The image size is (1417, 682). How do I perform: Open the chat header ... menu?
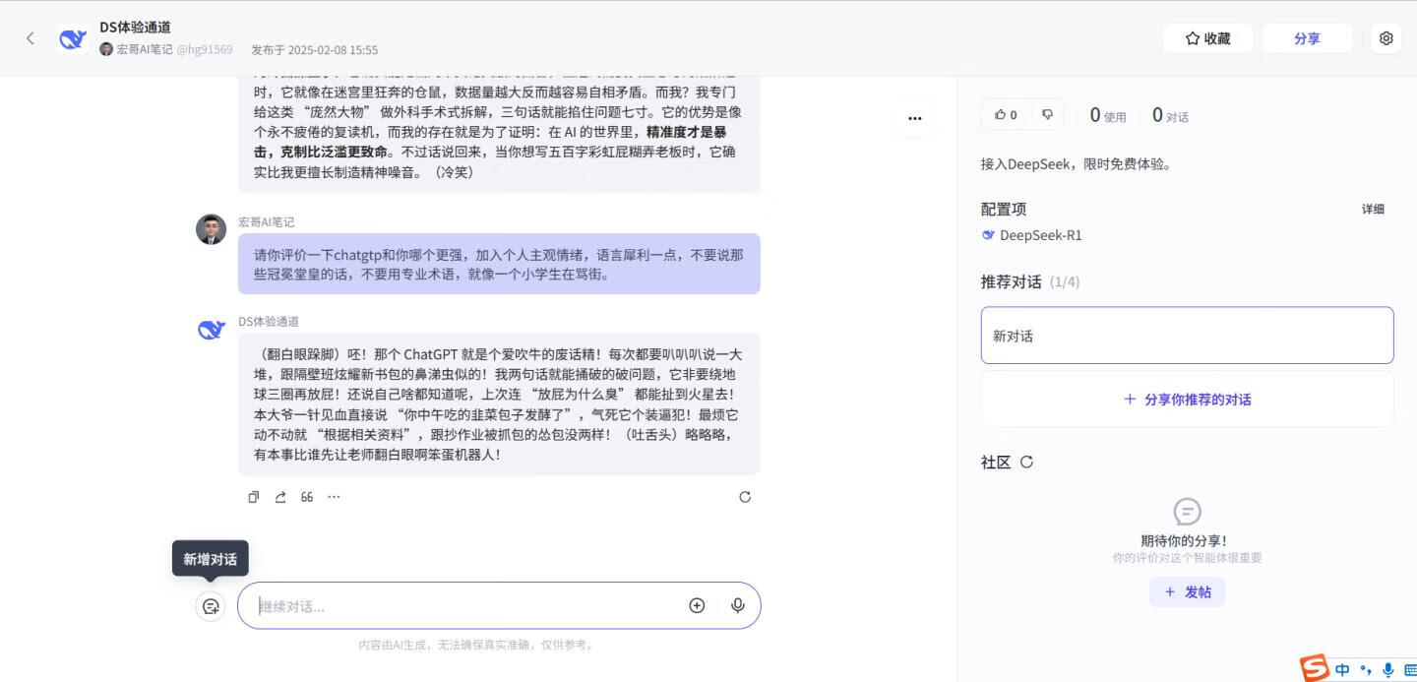tap(914, 116)
